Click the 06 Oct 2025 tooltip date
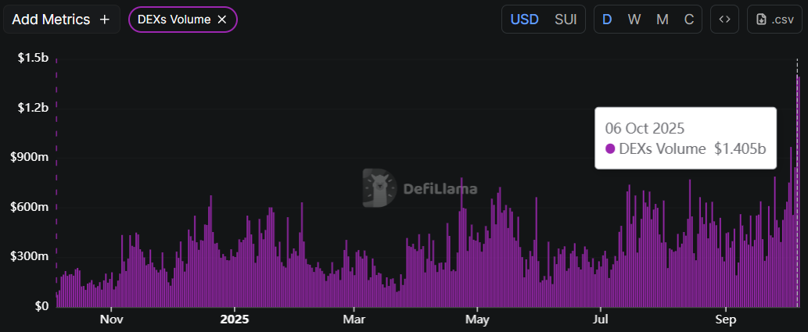This screenshot has width=808, height=332. (645, 127)
